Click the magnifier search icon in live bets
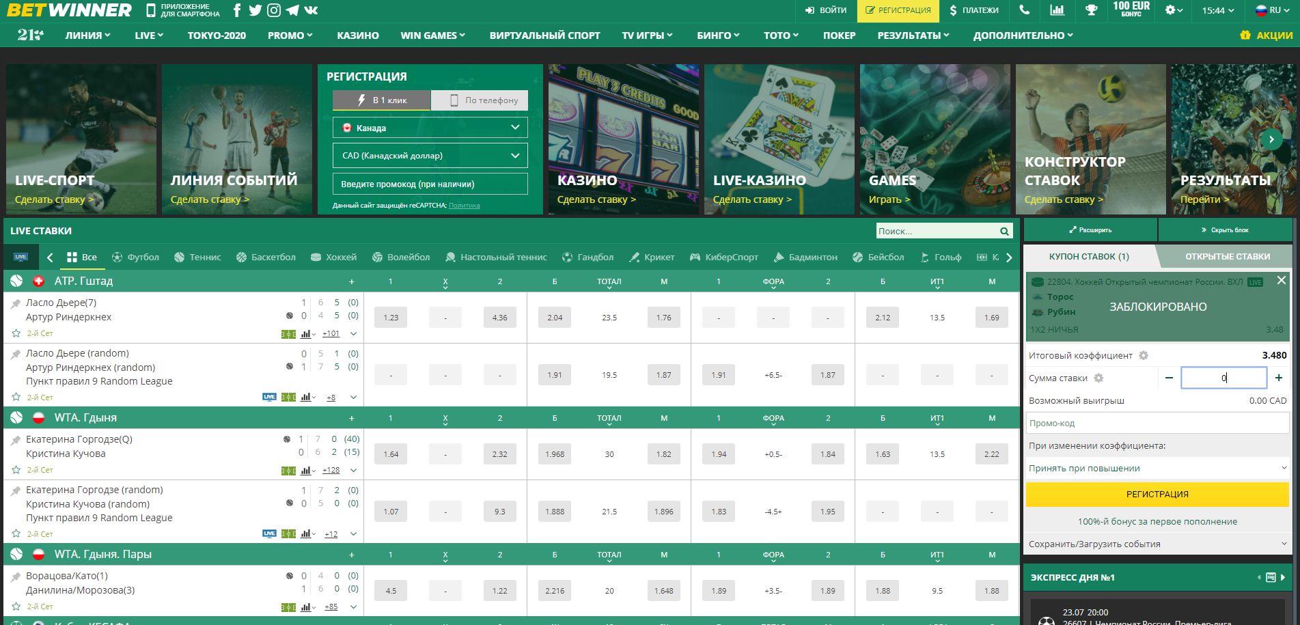 tap(1004, 231)
